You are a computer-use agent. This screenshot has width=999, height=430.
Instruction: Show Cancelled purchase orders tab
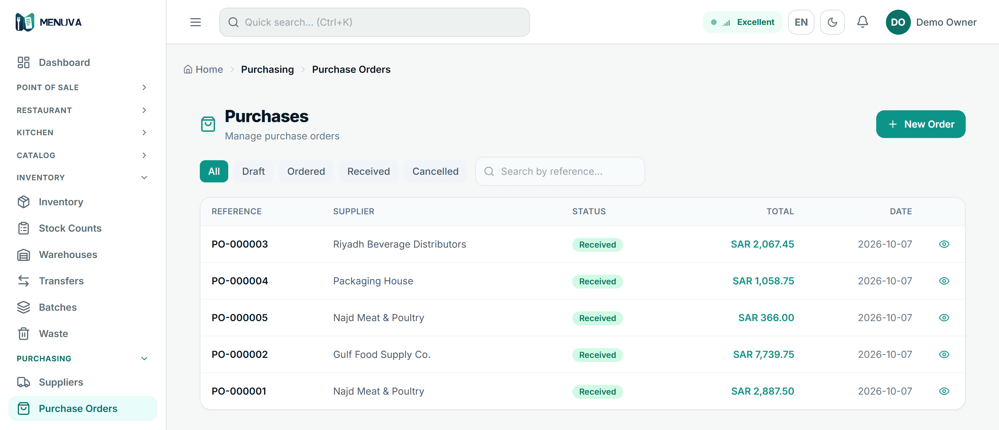click(x=435, y=171)
